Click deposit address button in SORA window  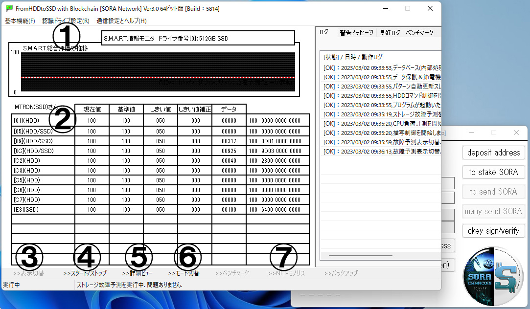(493, 153)
